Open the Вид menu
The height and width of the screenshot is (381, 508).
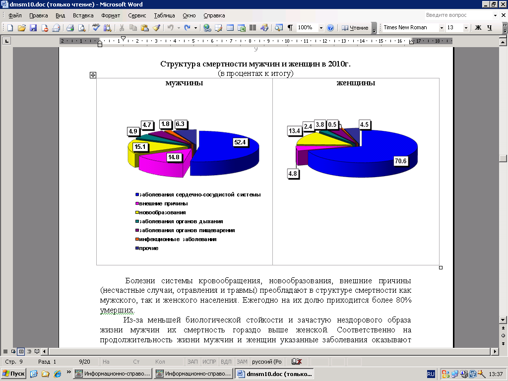point(60,15)
